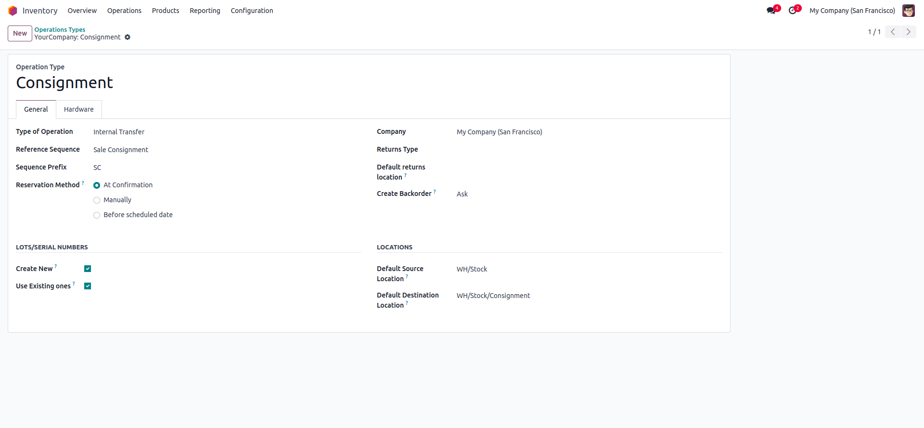Click the Reservation Method help tooltip icon
This screenshot has height=428, width=924.
click(83, 183)
